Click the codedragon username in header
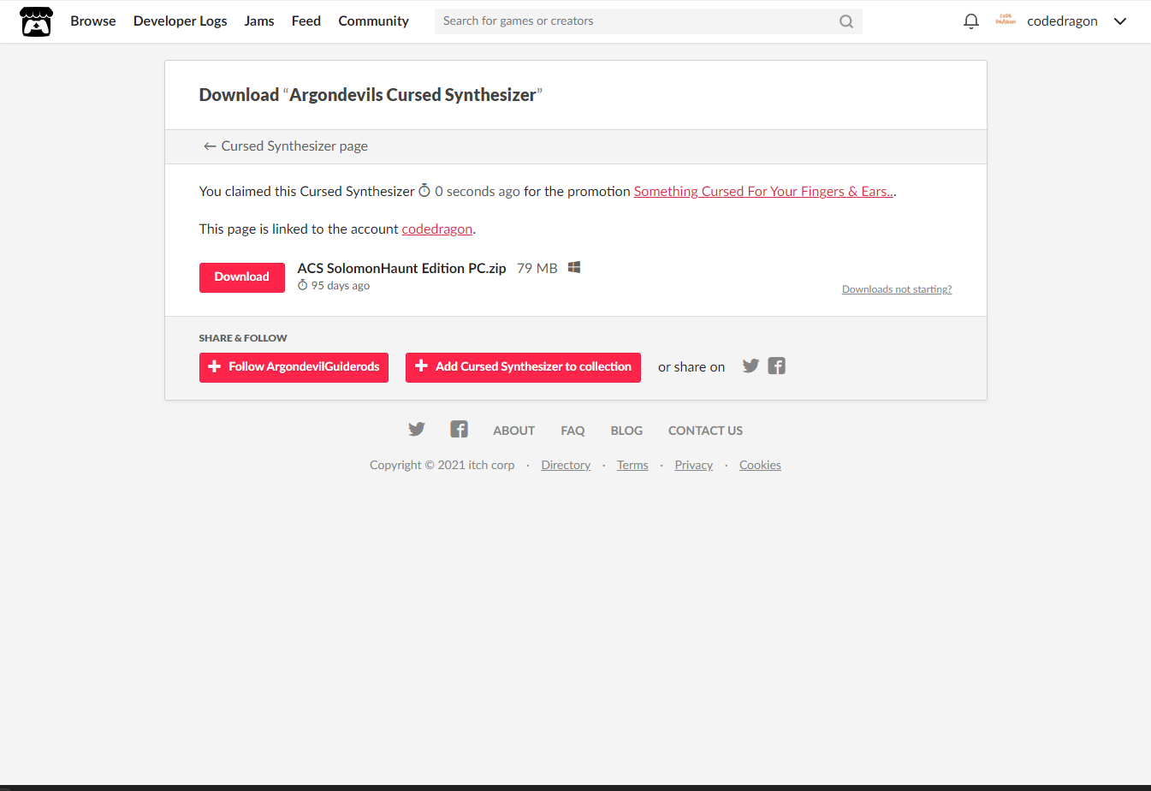The height and width of the screenshot is (791, 1151). (x=1062, y=21)
